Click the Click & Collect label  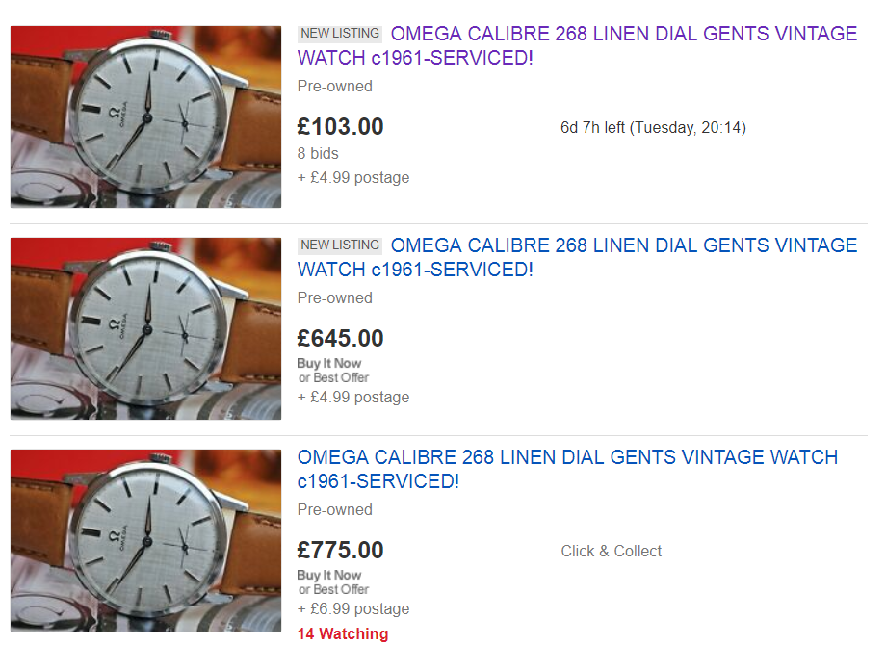click(611, 551)
